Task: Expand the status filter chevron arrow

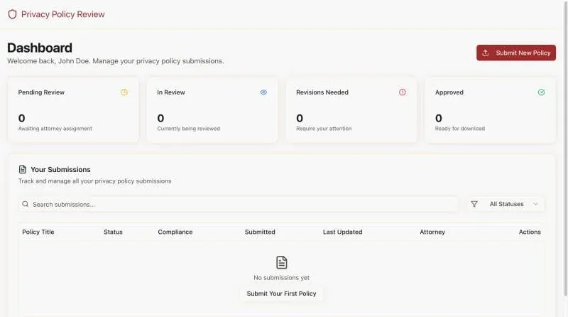Action: coord(535,204)
